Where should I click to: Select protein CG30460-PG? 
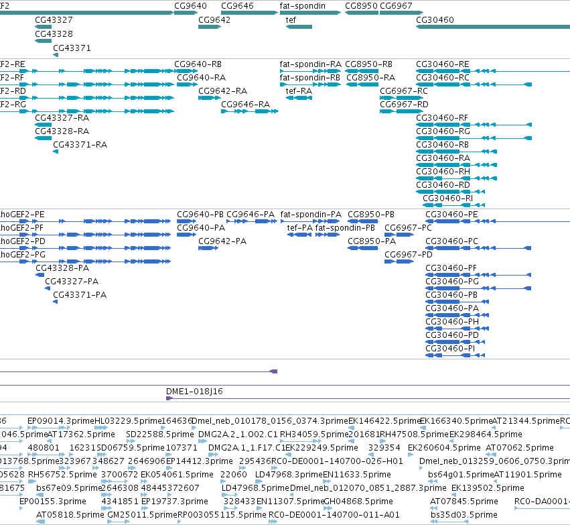452,282
